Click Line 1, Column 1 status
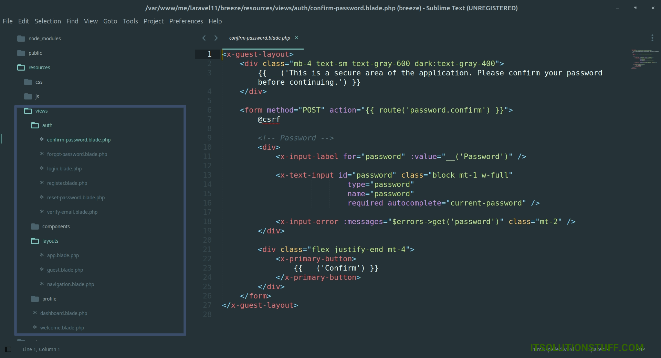Screen dimensions: 661x358 [41, 349]
